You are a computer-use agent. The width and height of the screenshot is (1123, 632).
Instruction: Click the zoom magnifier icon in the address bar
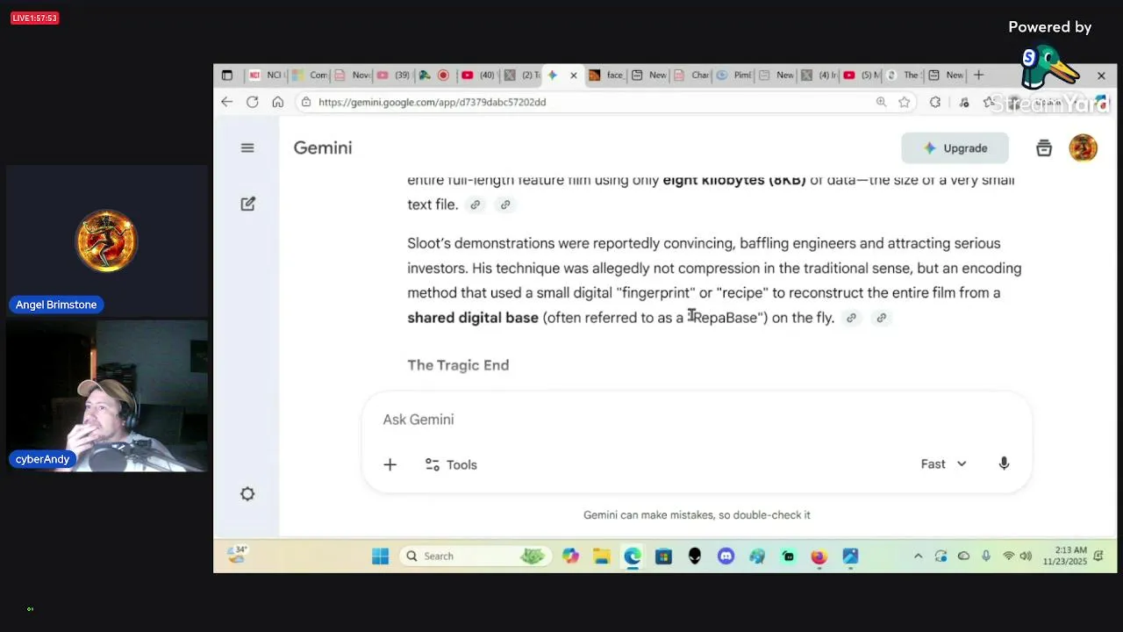pyautogui.click(x=881, y=102)
